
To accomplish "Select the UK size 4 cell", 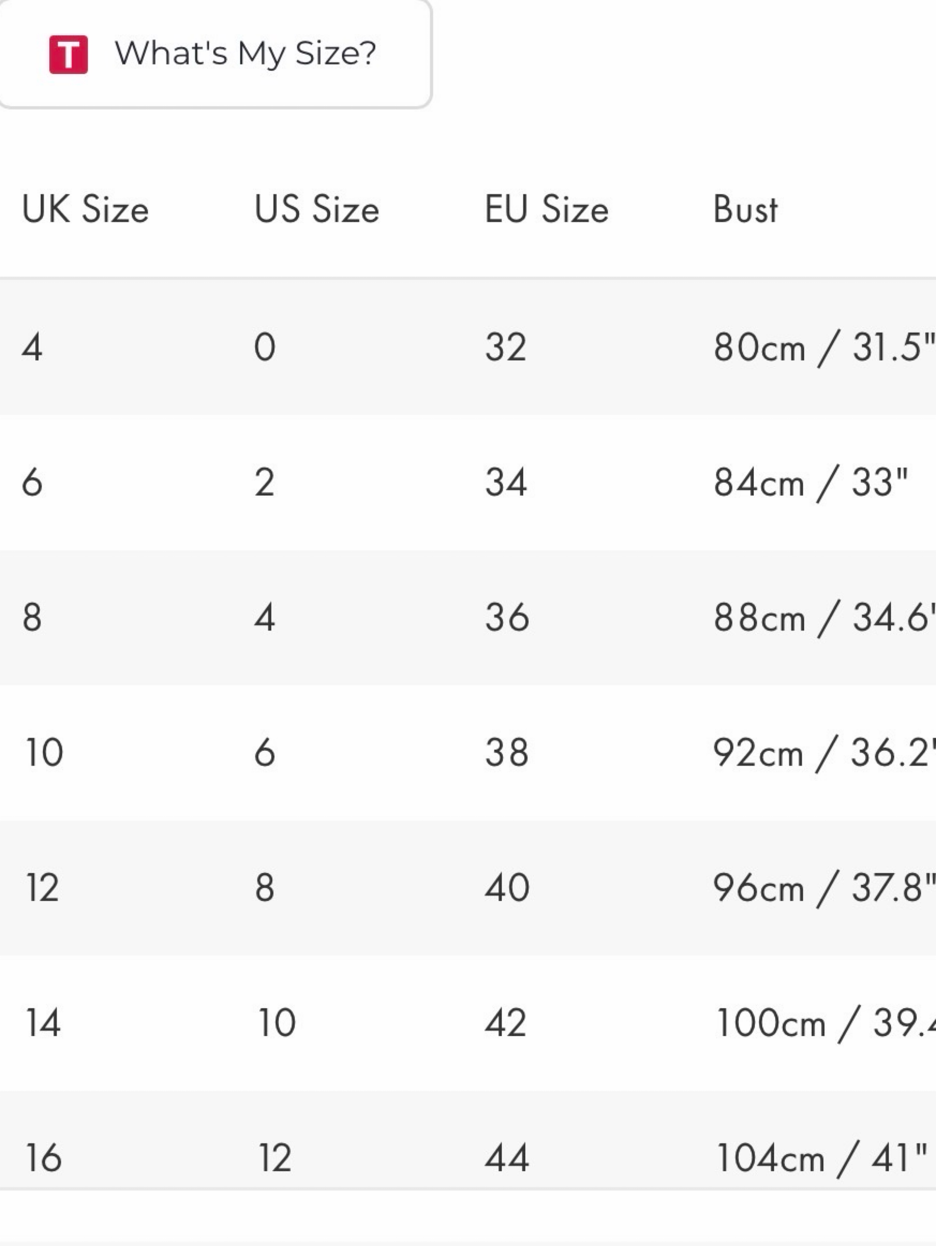I will click(x=32, y=347).
